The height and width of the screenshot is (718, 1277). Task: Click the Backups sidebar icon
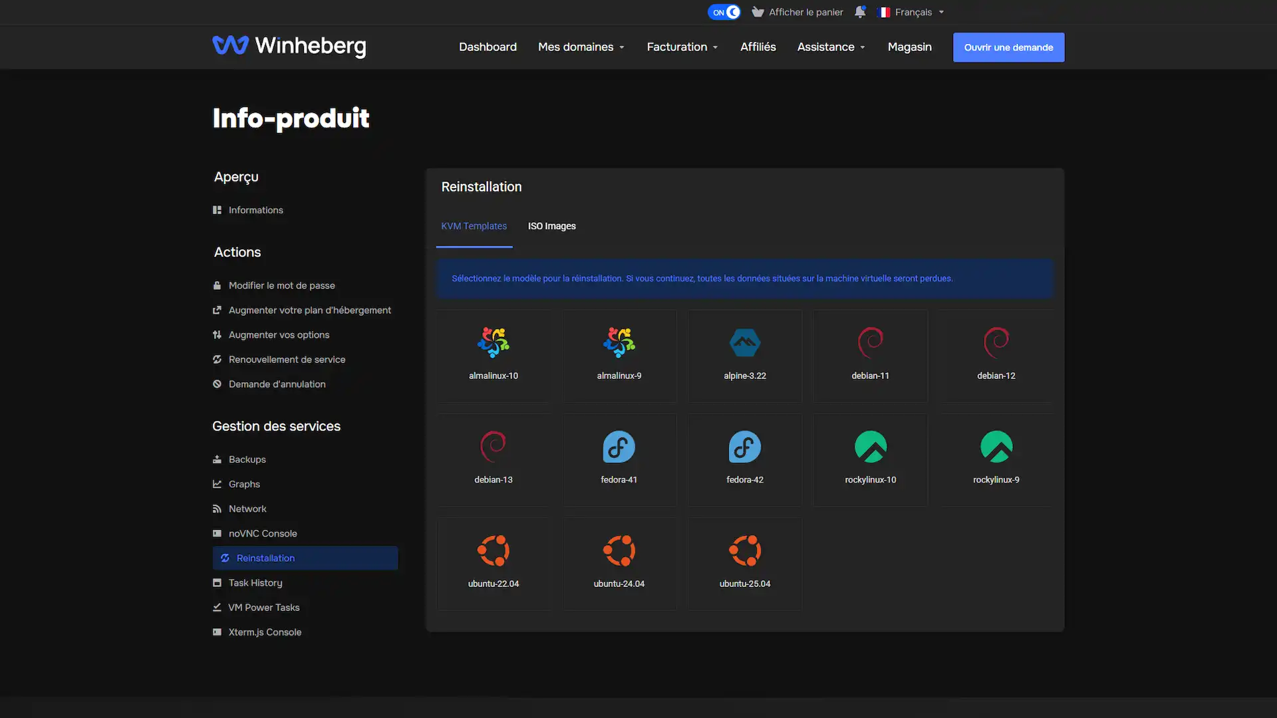[x=217, y=459]
